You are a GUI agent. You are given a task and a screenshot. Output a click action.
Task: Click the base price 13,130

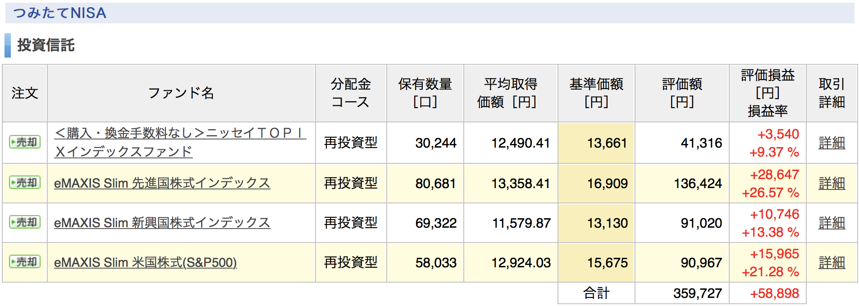(x=607, y=223)
